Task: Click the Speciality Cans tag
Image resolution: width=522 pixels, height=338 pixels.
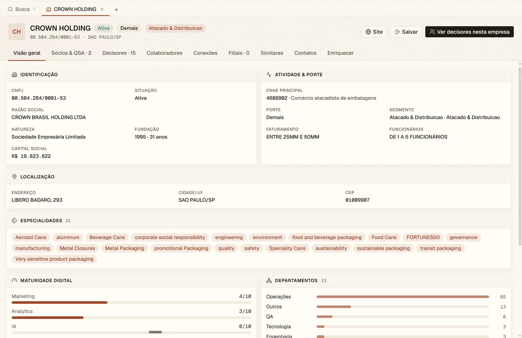Action: click(287, 248)
